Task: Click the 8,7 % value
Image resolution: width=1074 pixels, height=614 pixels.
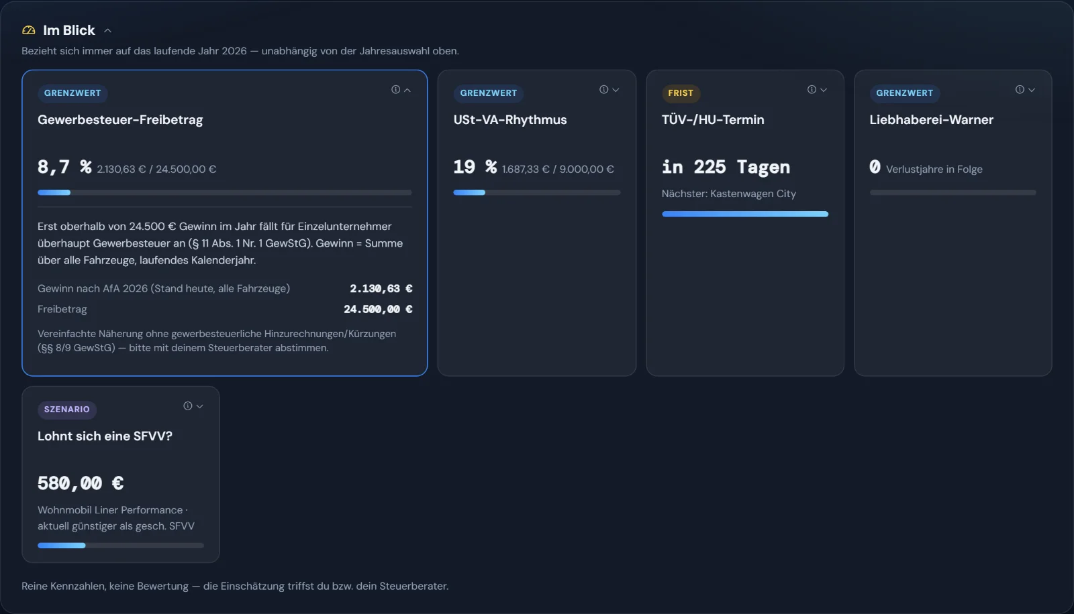Action: (64, 166)
